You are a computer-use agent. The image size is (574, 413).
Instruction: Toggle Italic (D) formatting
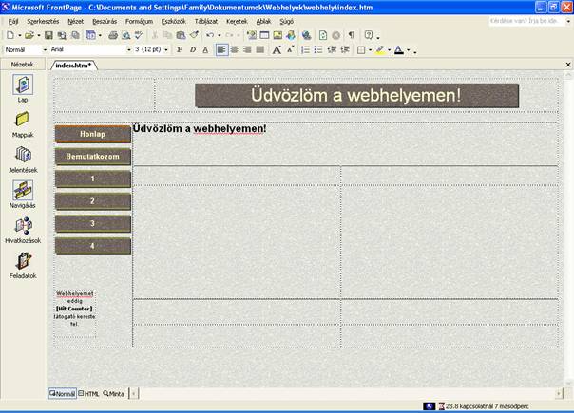pos(192,49)
